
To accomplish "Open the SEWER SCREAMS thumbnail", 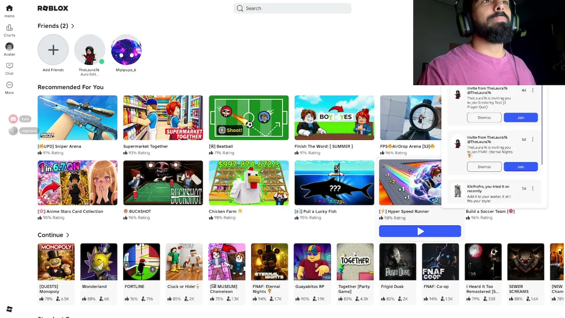I will (526, 262).
